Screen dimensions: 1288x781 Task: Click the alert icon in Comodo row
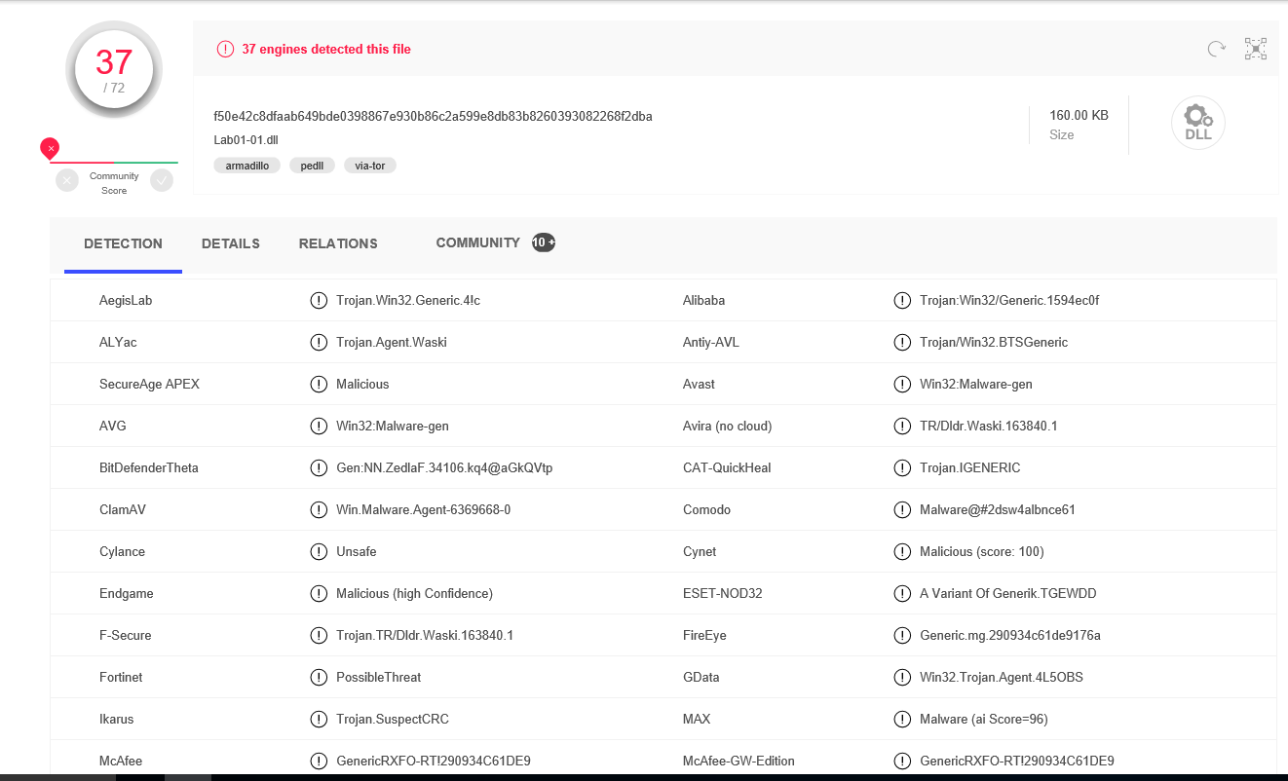pos(902,509)
